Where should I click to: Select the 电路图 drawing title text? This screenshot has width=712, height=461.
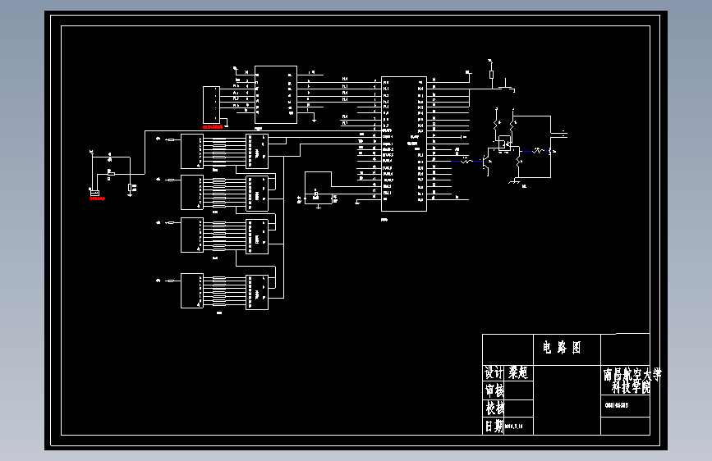562,348
